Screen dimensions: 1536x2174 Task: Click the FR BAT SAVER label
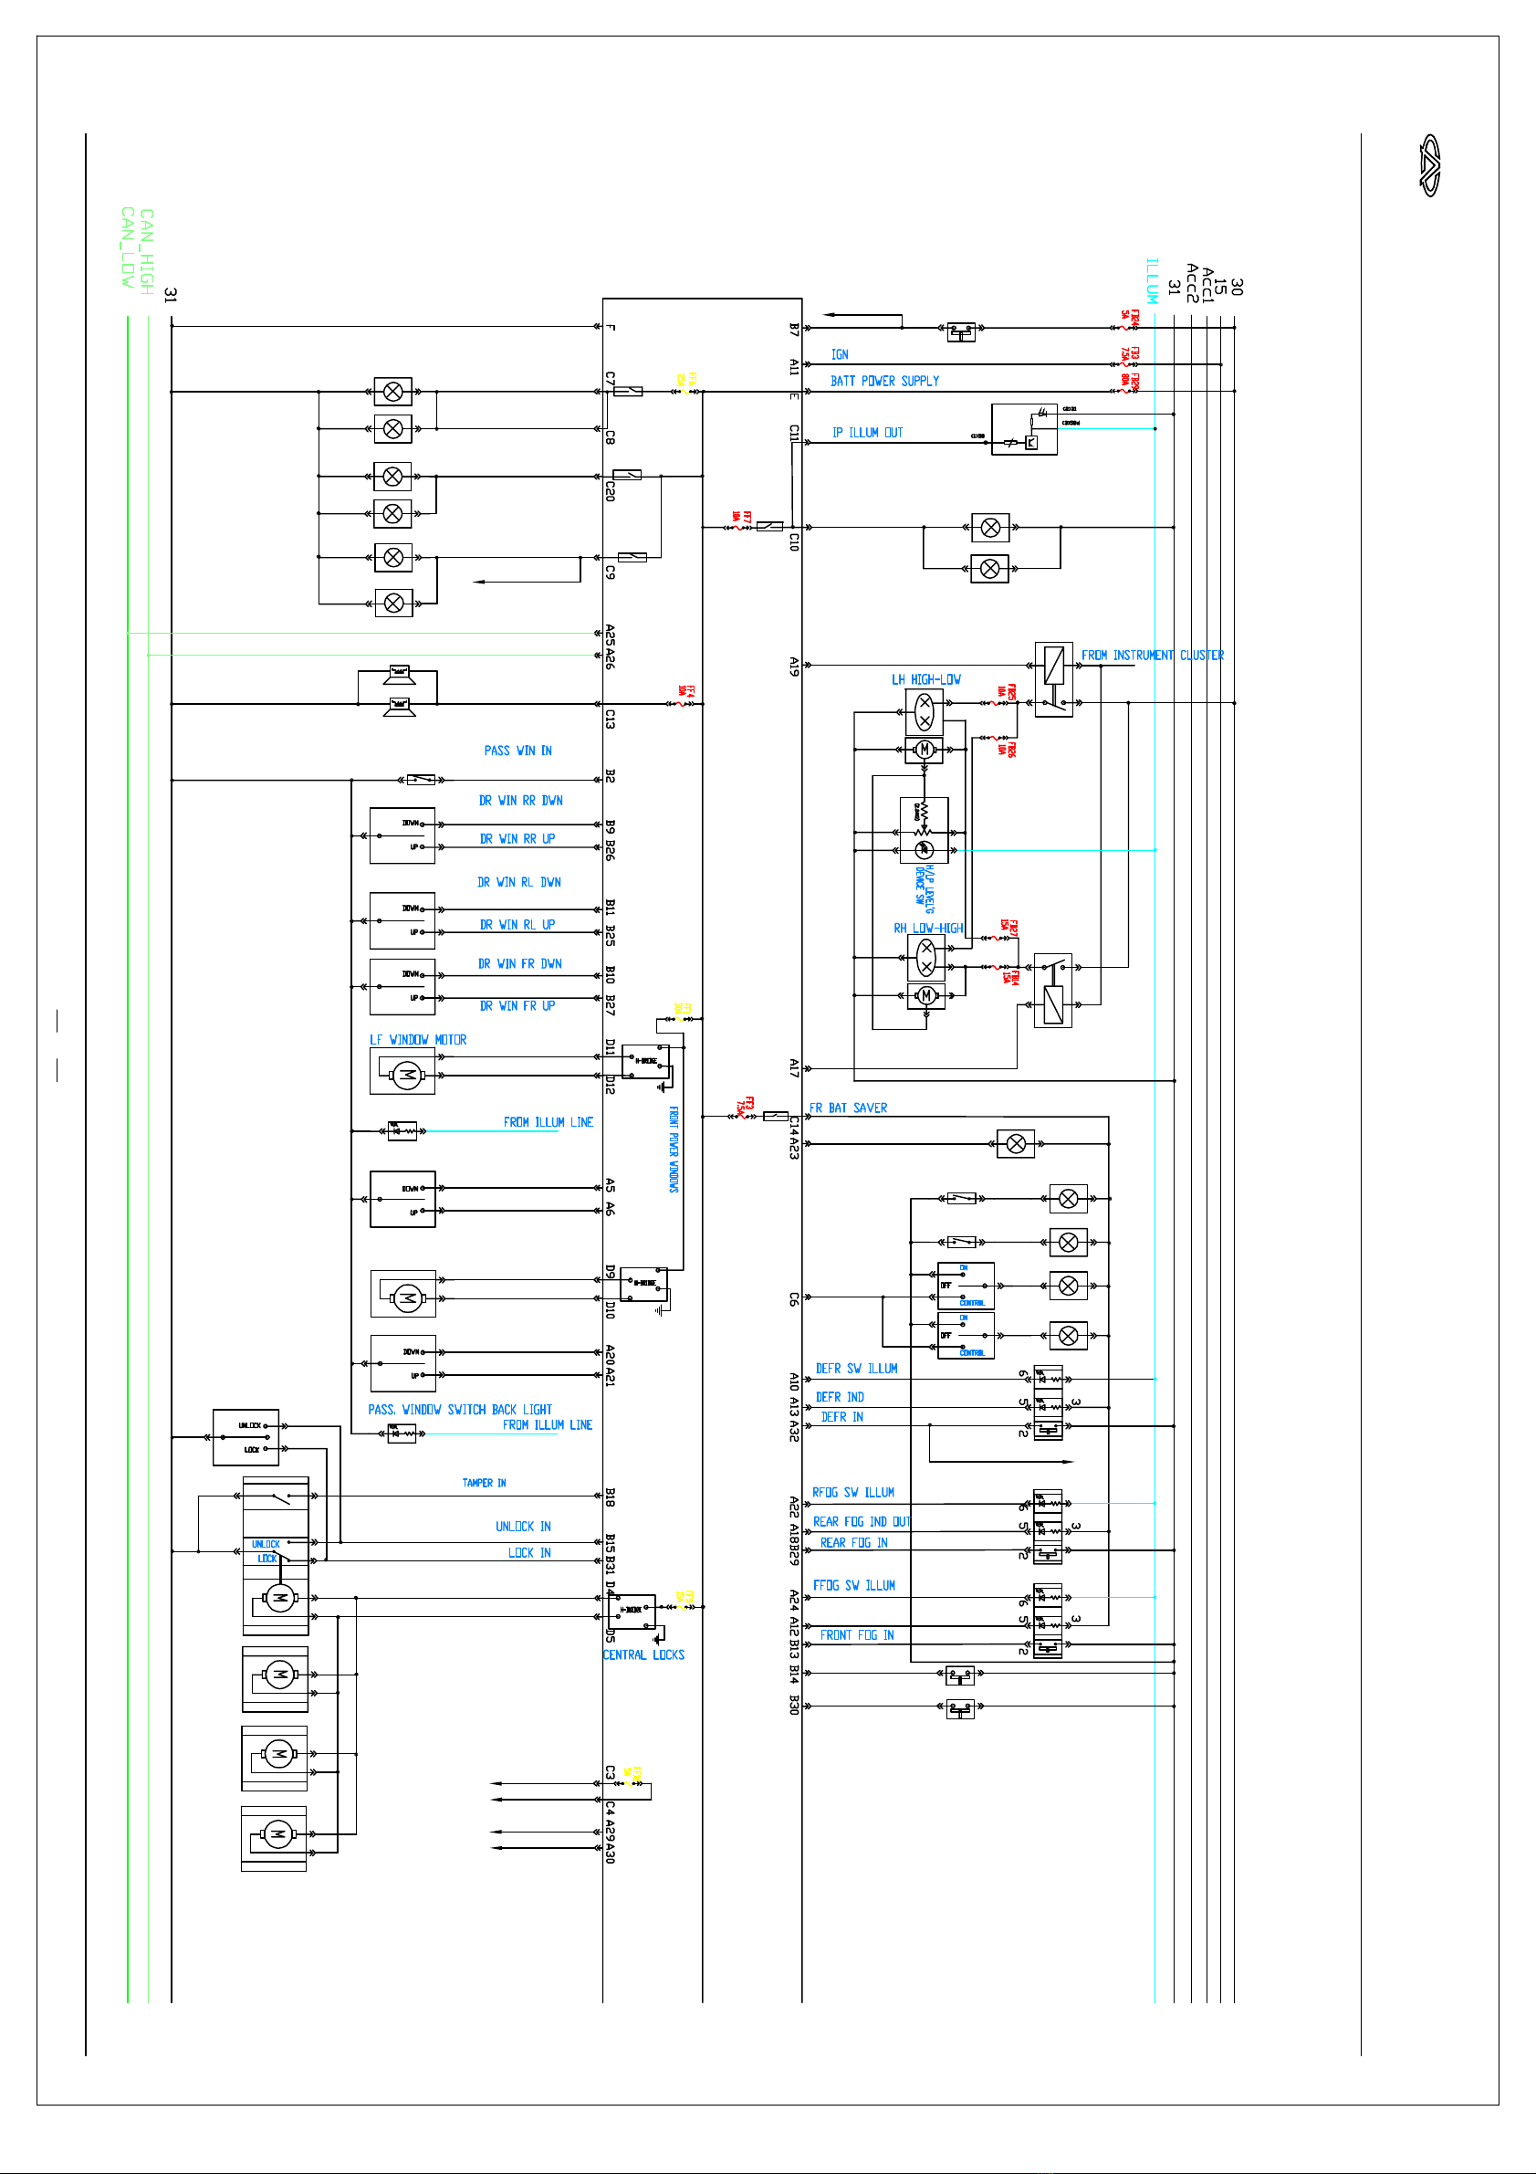[x=848, y=1108]
